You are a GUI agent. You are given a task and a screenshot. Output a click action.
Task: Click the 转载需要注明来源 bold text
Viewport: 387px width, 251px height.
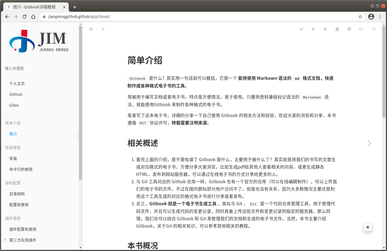pyautogui.click(x=189, y=123)
